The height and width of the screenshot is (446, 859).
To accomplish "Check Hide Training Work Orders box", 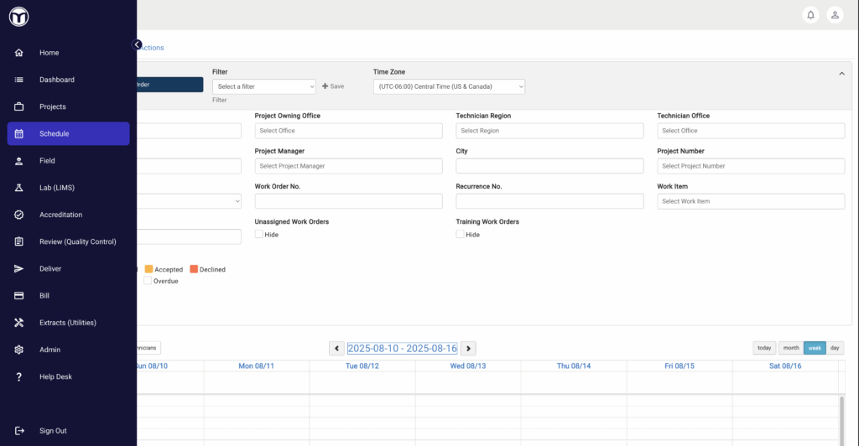I will click(461, 235).
